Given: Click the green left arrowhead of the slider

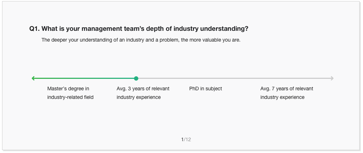Looking at the screenshot, I should point(33,78).
